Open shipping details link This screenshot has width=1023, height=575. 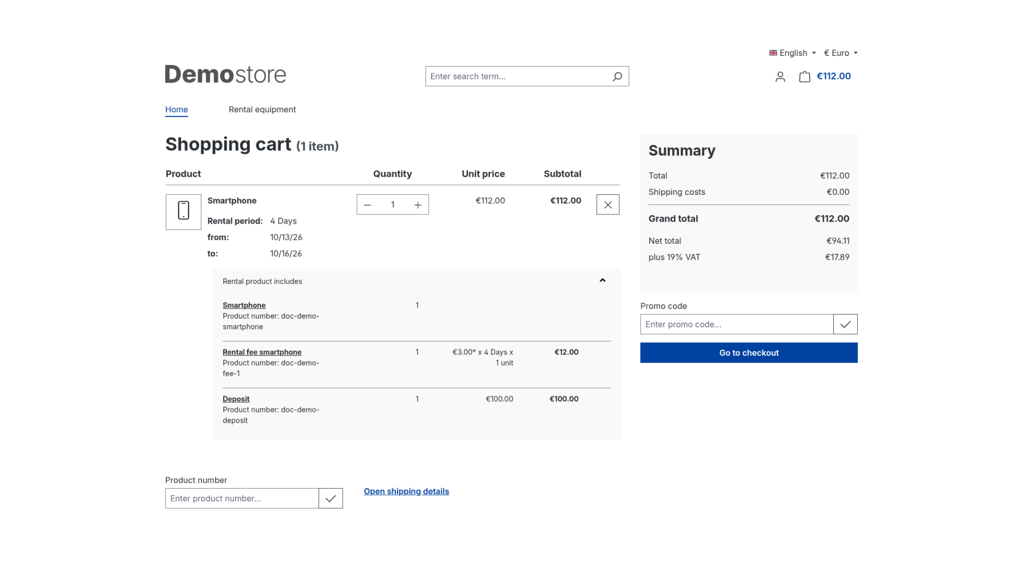(407, 491)
